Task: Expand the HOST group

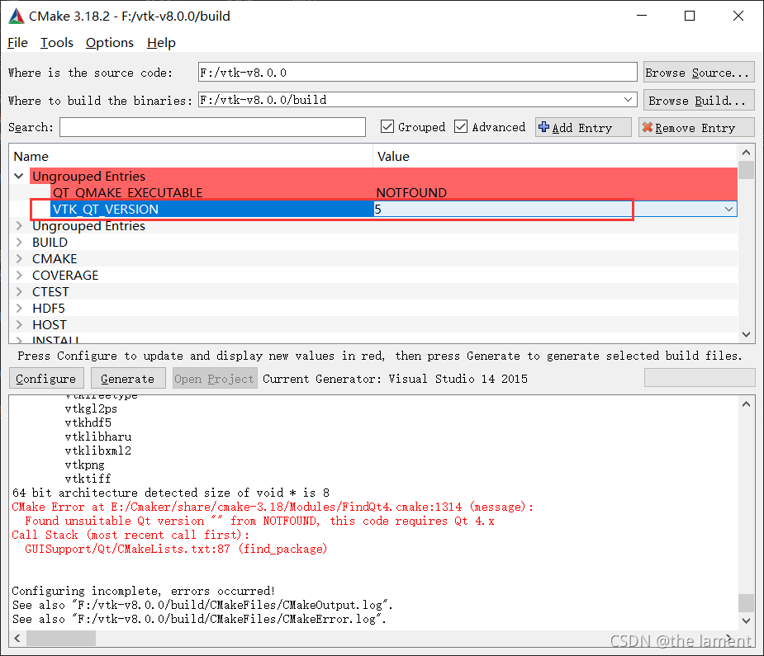Action: pyautogui.click(x=19, y=325)
